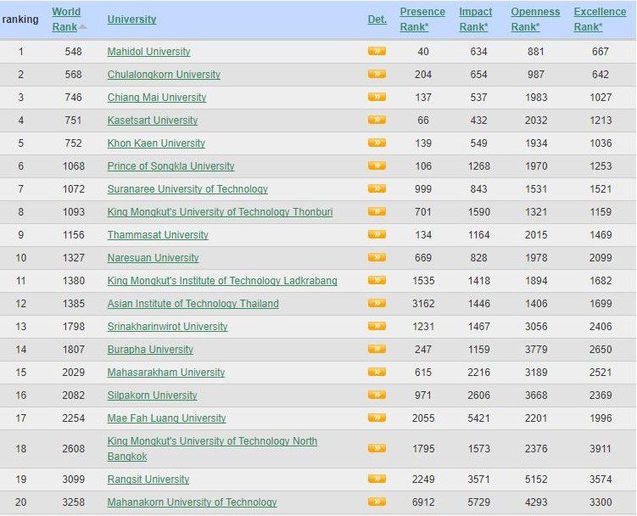Open details icon for Asian Institute of Technology
Image resolution: width=637 pixels, height=516 pixels.
tap(377, 303)
